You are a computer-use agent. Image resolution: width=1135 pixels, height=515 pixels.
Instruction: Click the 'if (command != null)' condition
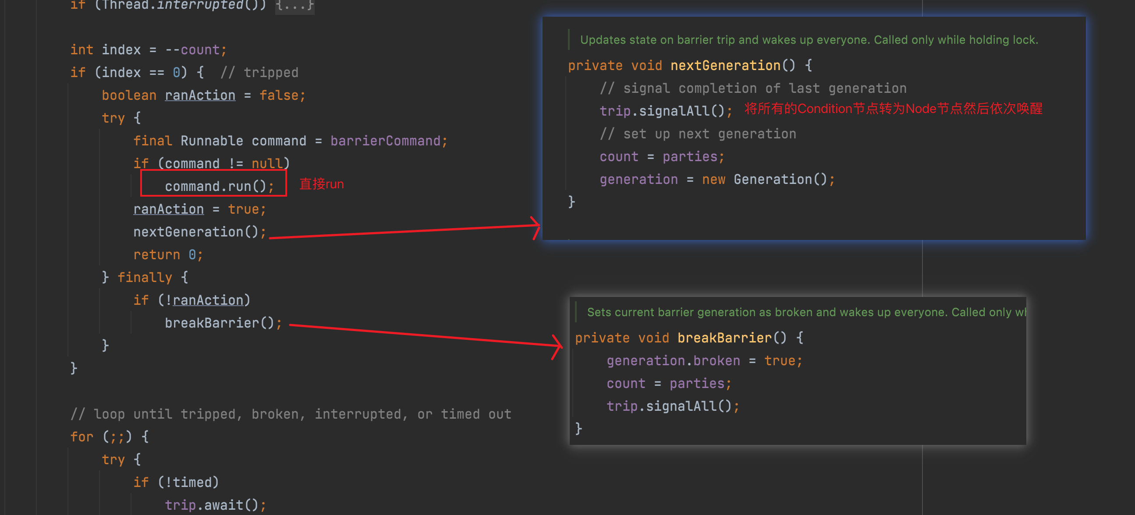(212, 163)
